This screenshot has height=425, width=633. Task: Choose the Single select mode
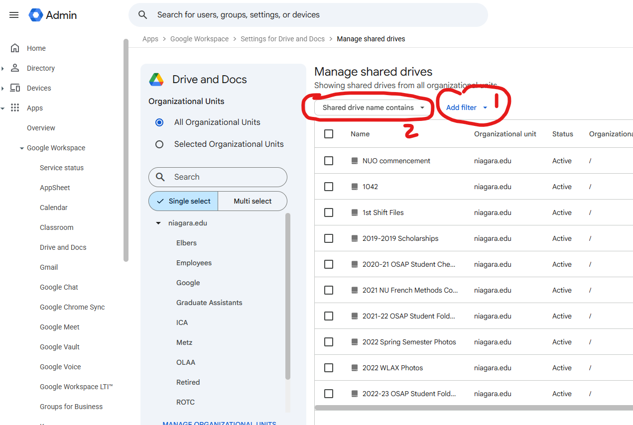pos(183,201)
